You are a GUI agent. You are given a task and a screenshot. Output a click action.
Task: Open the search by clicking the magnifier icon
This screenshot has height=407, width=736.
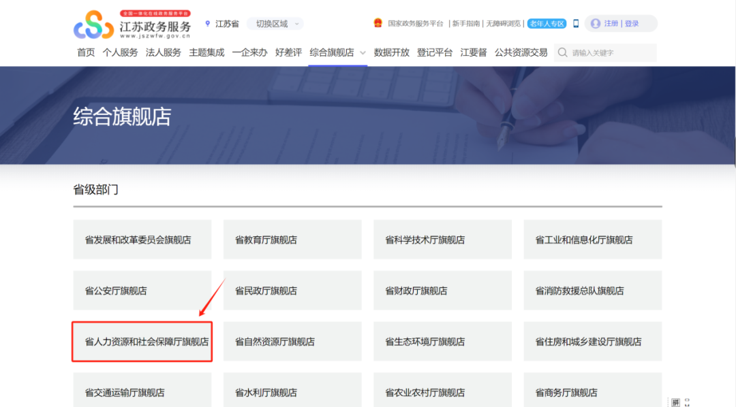coord(562,52)
